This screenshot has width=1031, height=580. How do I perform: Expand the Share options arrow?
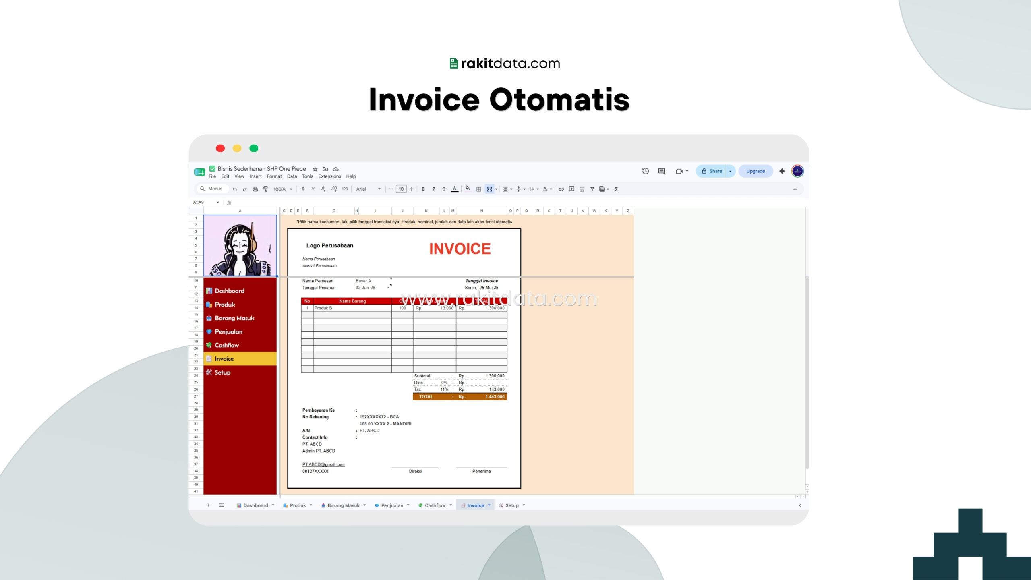[730, 171]
